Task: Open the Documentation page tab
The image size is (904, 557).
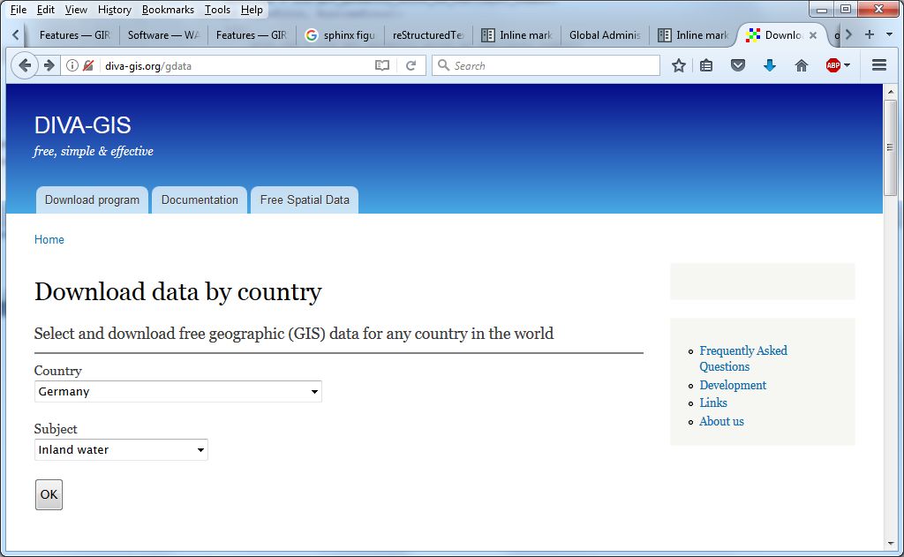Action: [200, 200]
